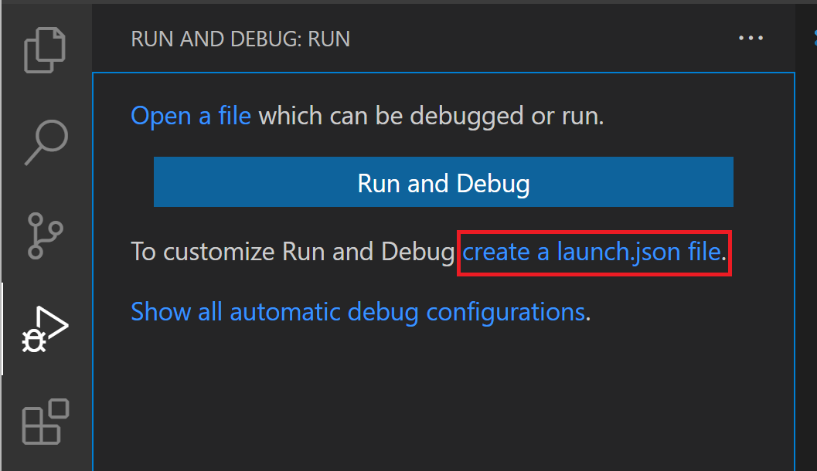Click the source control branch icon
817x471 pixels.
coord(44,234)
